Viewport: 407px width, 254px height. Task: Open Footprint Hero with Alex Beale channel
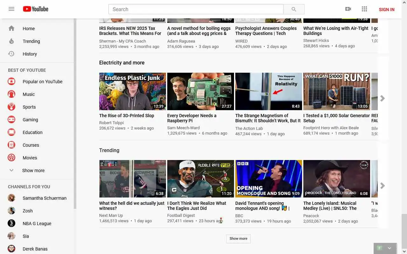331,128
